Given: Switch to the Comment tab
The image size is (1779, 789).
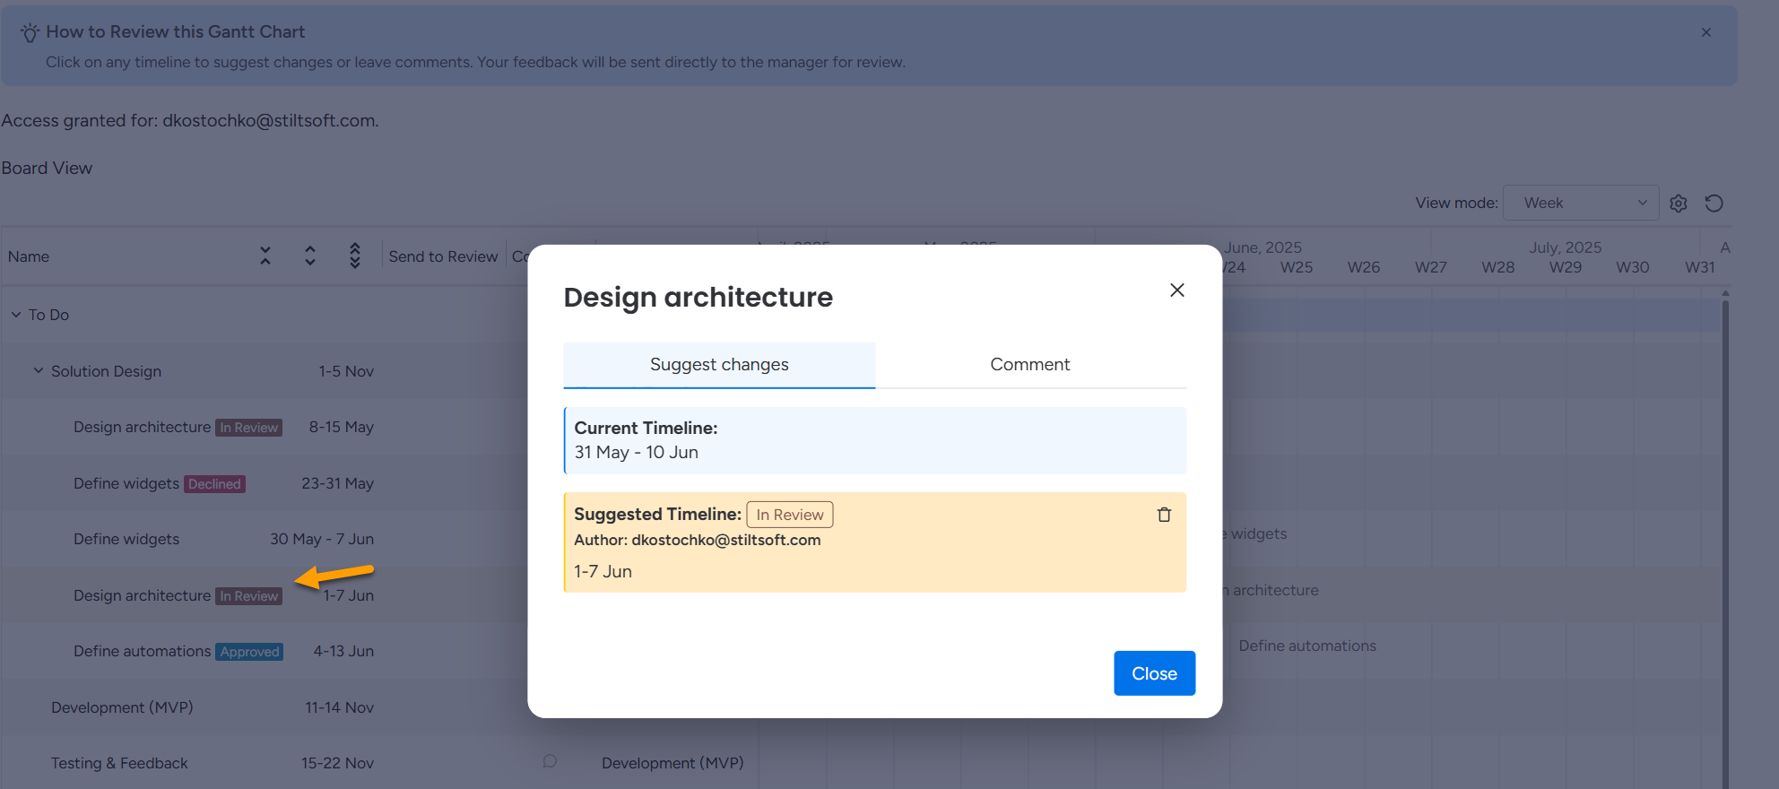Looking at the screenshot, I should [1029, 365].
